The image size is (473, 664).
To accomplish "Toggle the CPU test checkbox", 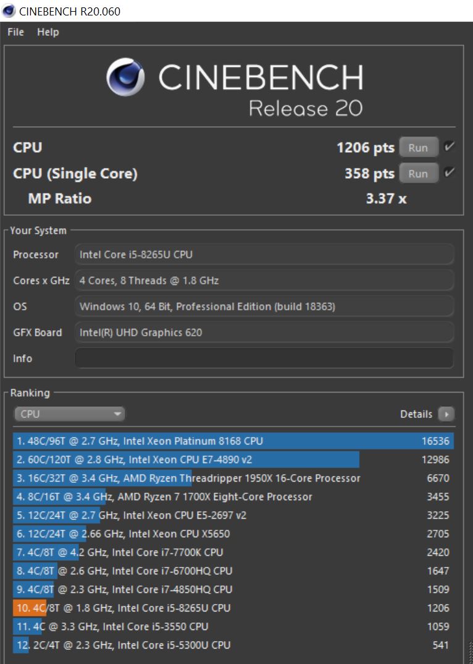I will click(450, 147).
